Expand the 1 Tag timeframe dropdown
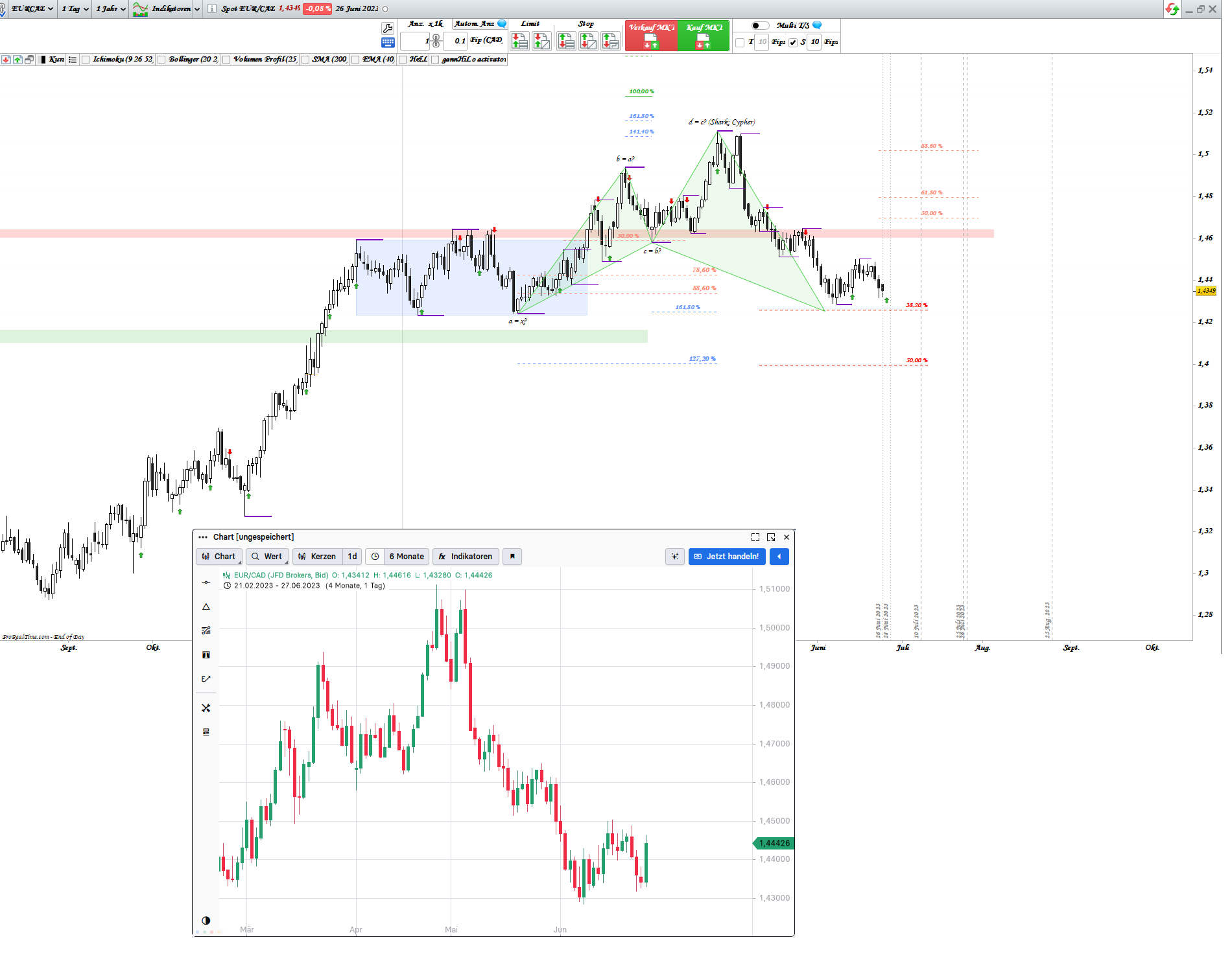 [73, 8]
